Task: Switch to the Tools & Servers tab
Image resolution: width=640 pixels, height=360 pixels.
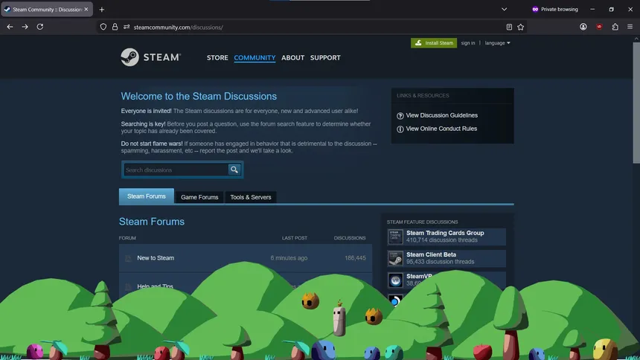Action: pos(251,197)
